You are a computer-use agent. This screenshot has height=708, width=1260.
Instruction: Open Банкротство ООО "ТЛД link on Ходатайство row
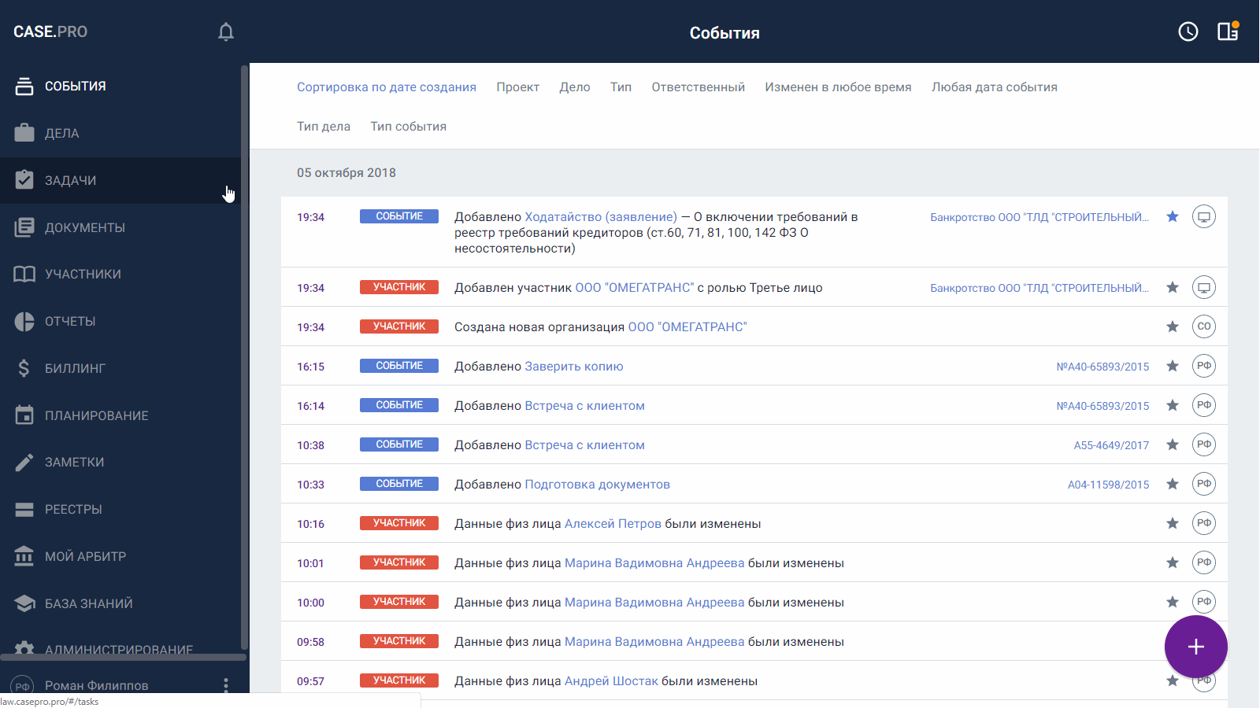point(1039,217)
